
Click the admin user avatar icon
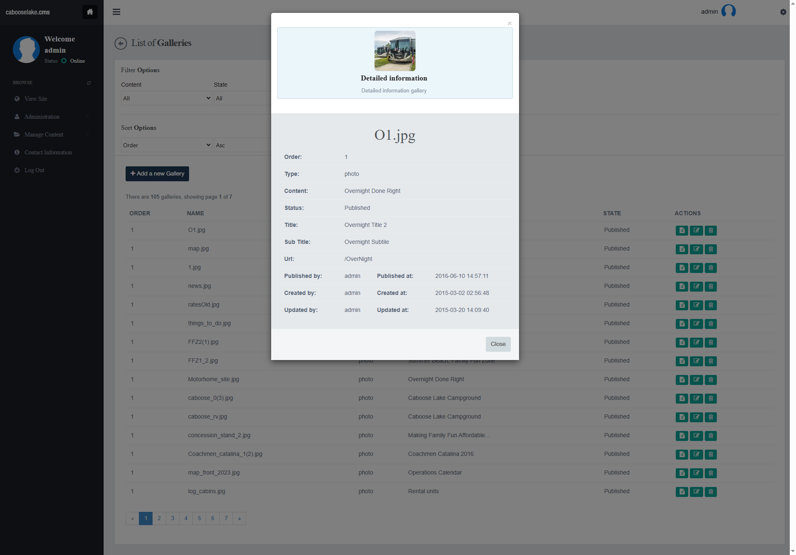coord(728,11)
